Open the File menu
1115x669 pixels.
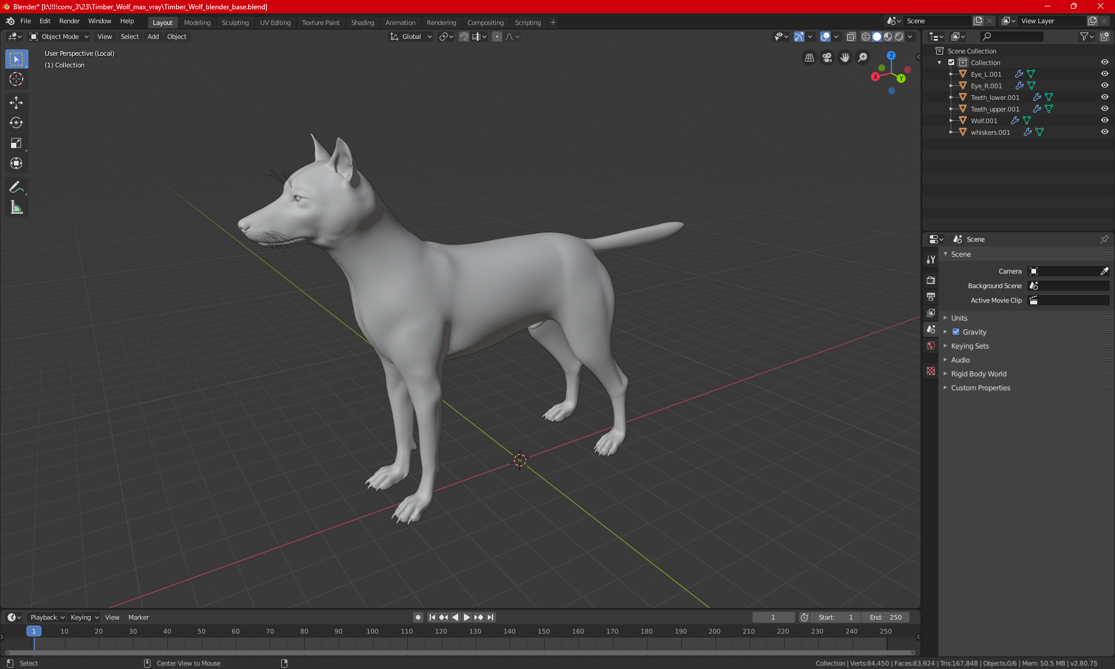click(x=26, y=21)
